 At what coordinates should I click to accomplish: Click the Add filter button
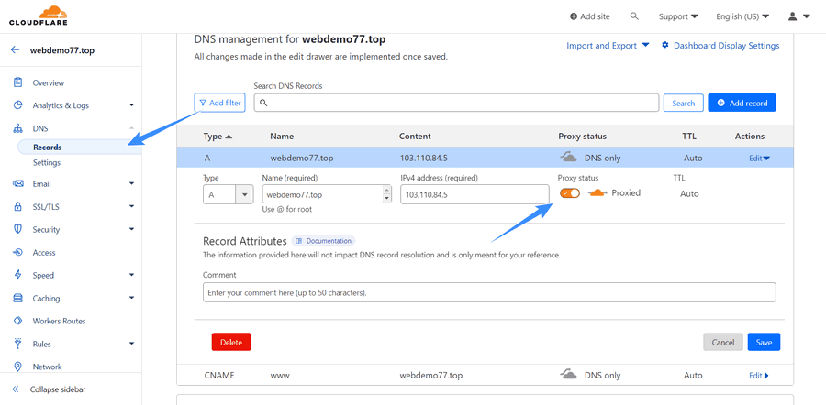220,104
